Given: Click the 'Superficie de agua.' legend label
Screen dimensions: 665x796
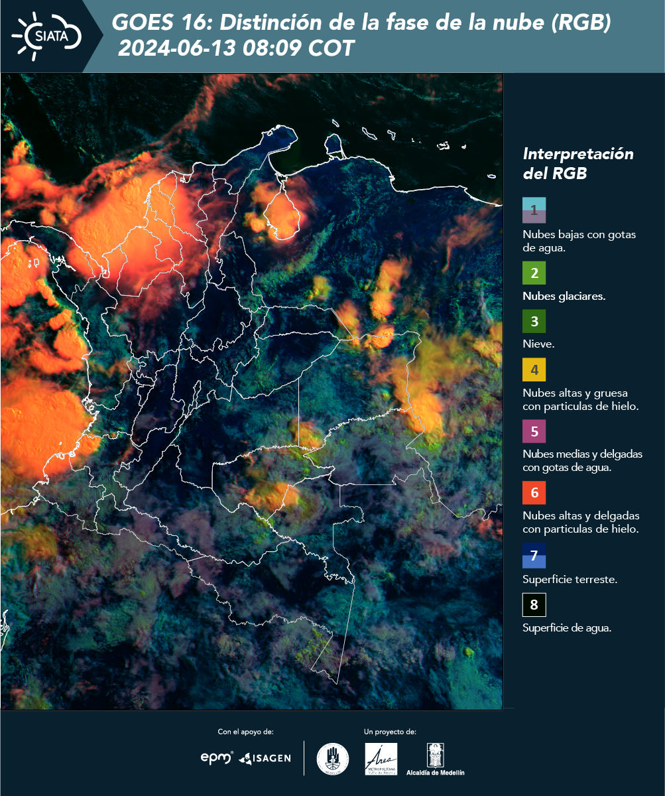Looking at the screenshot, I should click(x=567, y=628).
